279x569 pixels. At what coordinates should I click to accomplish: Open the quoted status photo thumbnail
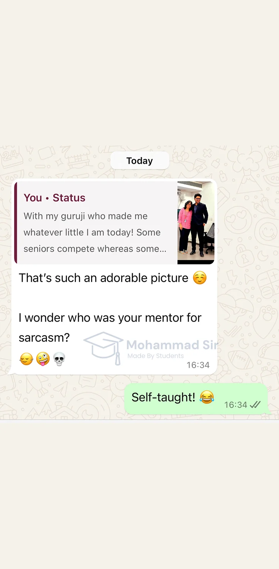click(x=196, y=223)
